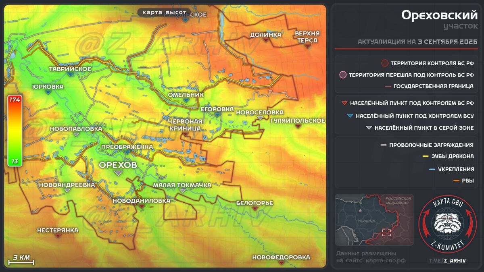
Task: Click the Z-Комитет cat logo
Action: pos(447,223)
